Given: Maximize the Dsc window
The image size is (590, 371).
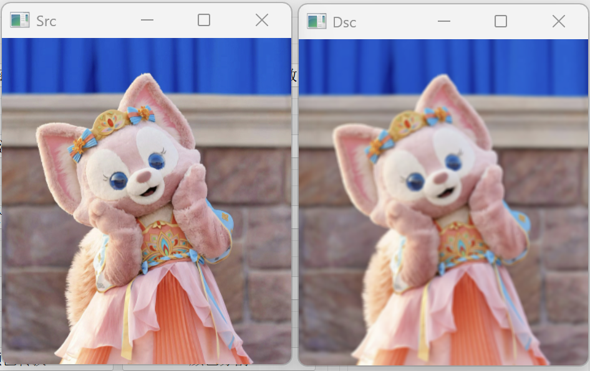Looking at the screenshot, I should pyautogui.click(x=500, y=21).
